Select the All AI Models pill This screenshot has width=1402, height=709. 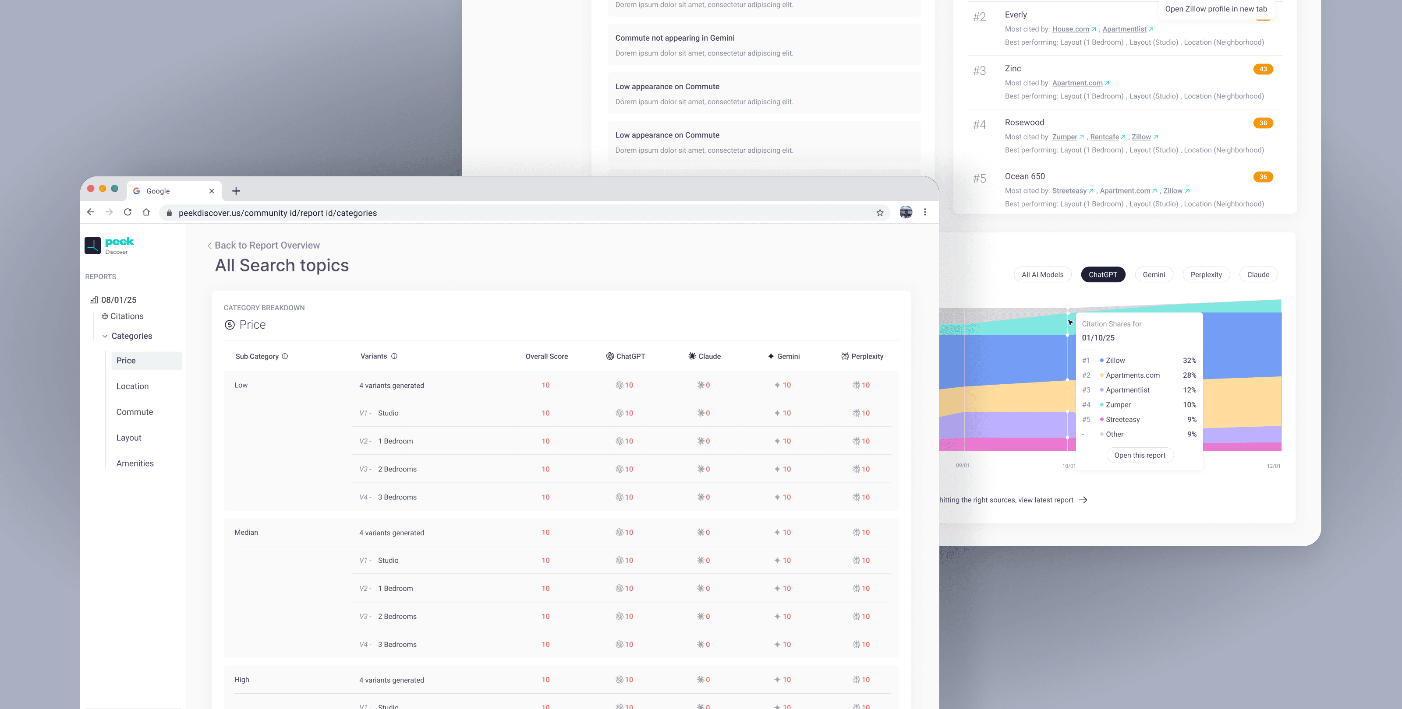pyautogui.click(x=1042, y=274)
